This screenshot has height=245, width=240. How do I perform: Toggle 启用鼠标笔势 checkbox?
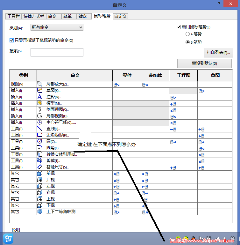point(179,27)
